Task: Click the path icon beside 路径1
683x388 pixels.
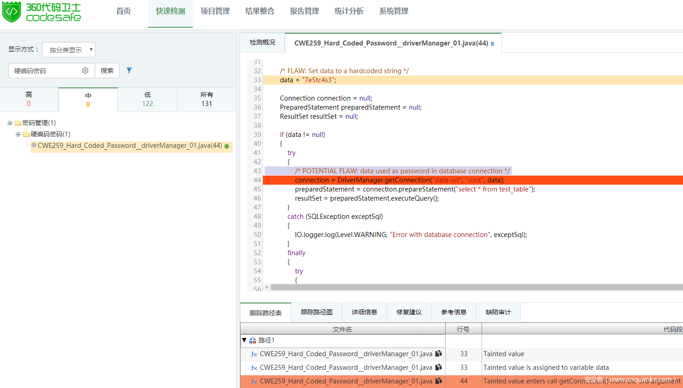Action: click(x=252, y=341)
